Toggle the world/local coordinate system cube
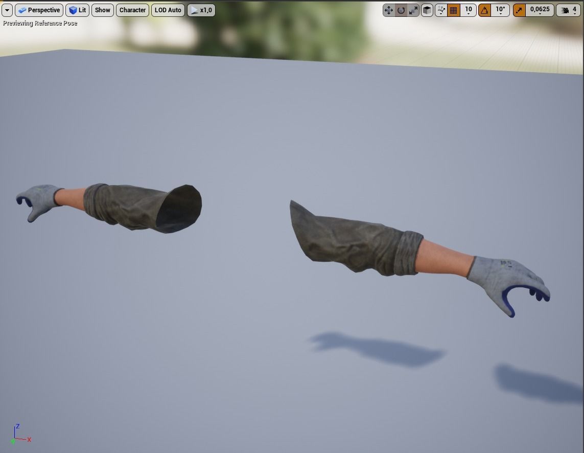Screen dimensions: 584x453 click(x=427, y=10)
